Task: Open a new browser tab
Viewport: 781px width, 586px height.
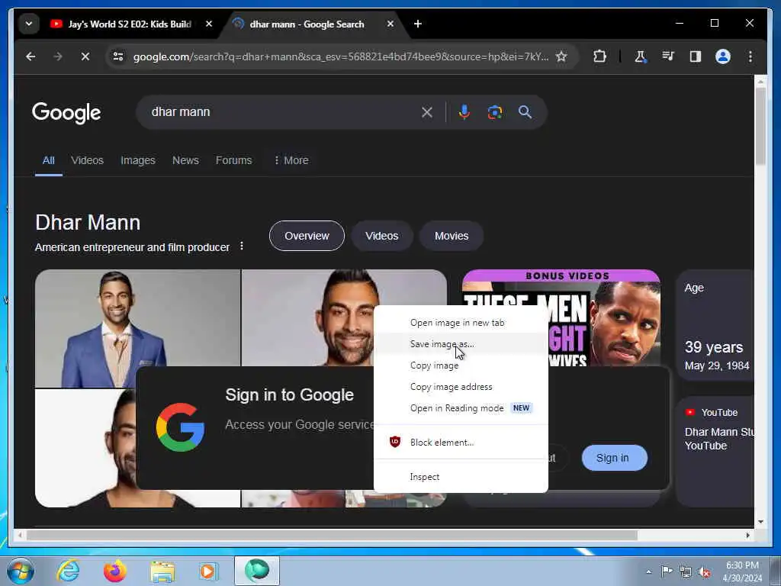Action: click(x=418, y=24)
